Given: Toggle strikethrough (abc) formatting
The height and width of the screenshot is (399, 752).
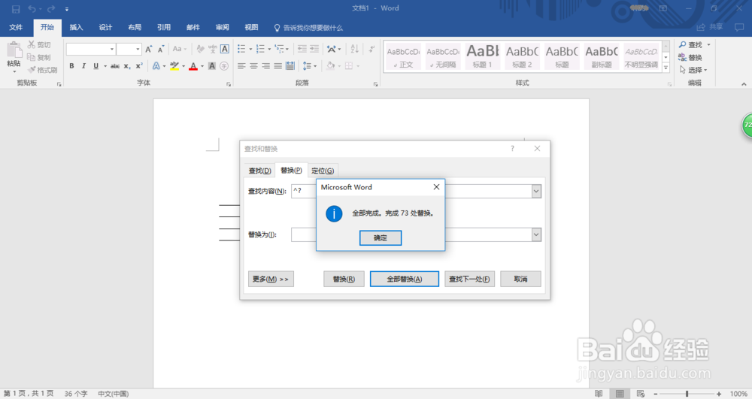Looking at the screenshot, I should [x=115, y=66].
